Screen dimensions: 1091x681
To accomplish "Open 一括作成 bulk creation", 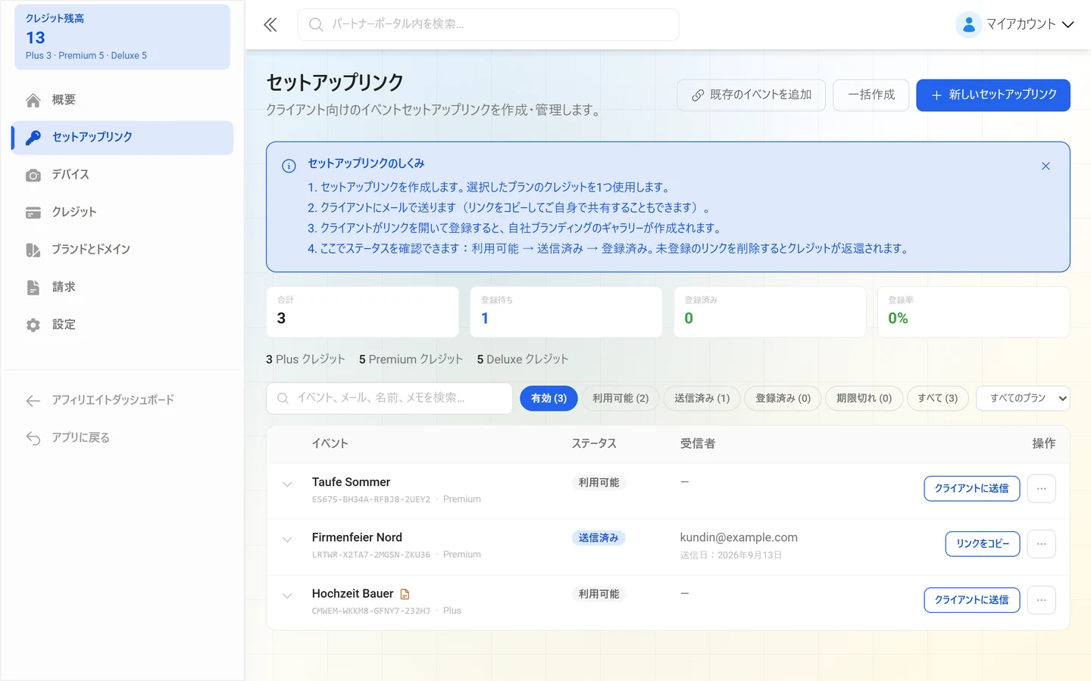I will [871, 95].
